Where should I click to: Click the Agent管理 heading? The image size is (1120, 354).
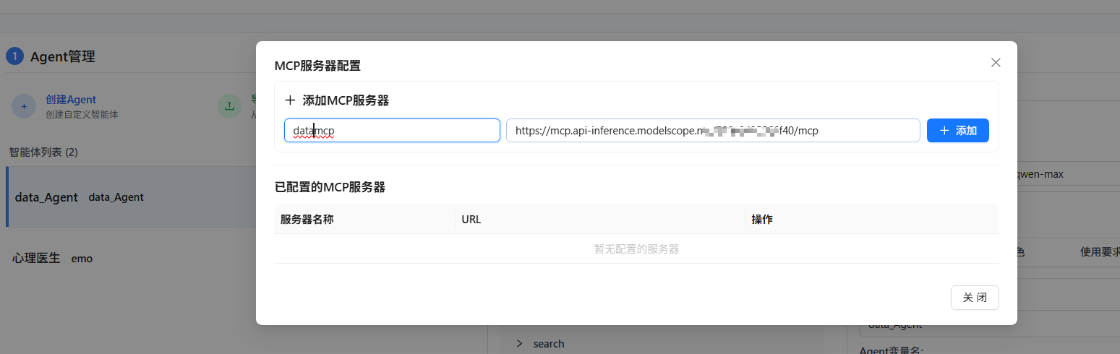(x=62, y=56)
